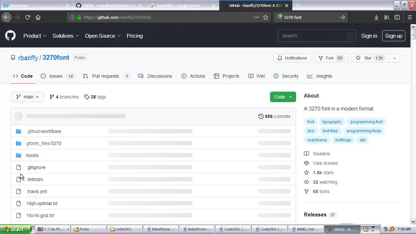Image resolution: width=416 pixels, height=234 pixels.
Task: Click Sign in link
Action: pos(369,36)
